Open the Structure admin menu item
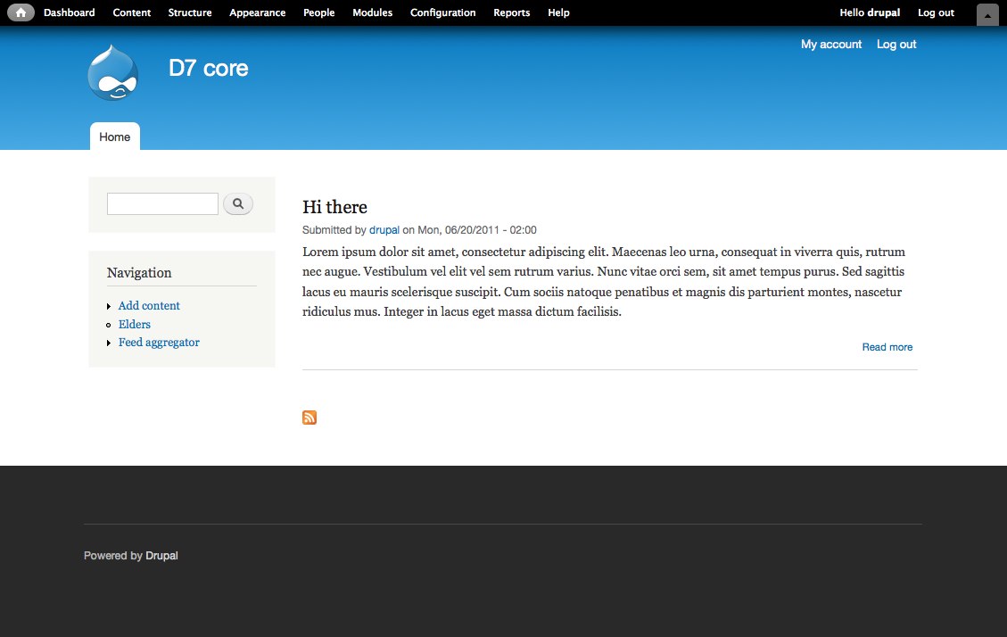 190,12
